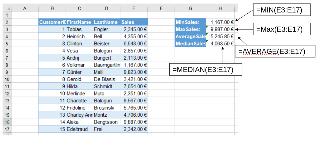Click the MedianSales label cell
Image resolution: width=318 pixels, height=142 pixels.
(x=191, y=44)
